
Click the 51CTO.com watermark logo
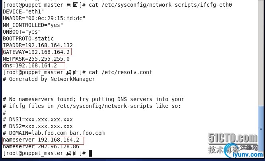coord(233,138)
